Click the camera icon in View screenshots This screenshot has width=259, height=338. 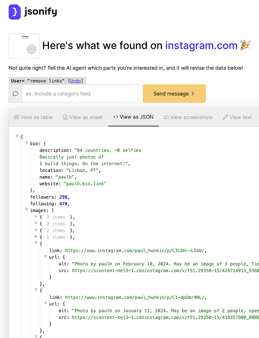[x=166, y=117]
